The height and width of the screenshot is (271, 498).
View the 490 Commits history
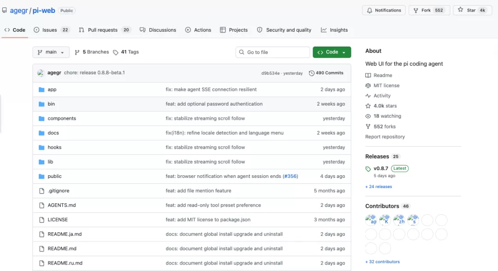[326, 73]
